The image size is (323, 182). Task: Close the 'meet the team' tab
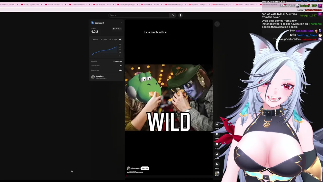[x=161, y=5]
